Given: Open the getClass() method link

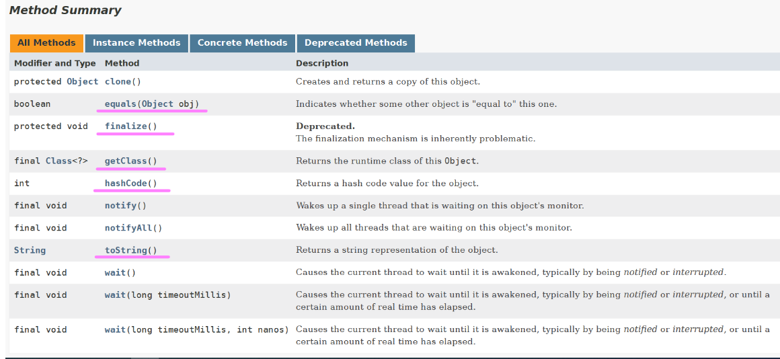Looking at the screenshot, I should point(130,161).
